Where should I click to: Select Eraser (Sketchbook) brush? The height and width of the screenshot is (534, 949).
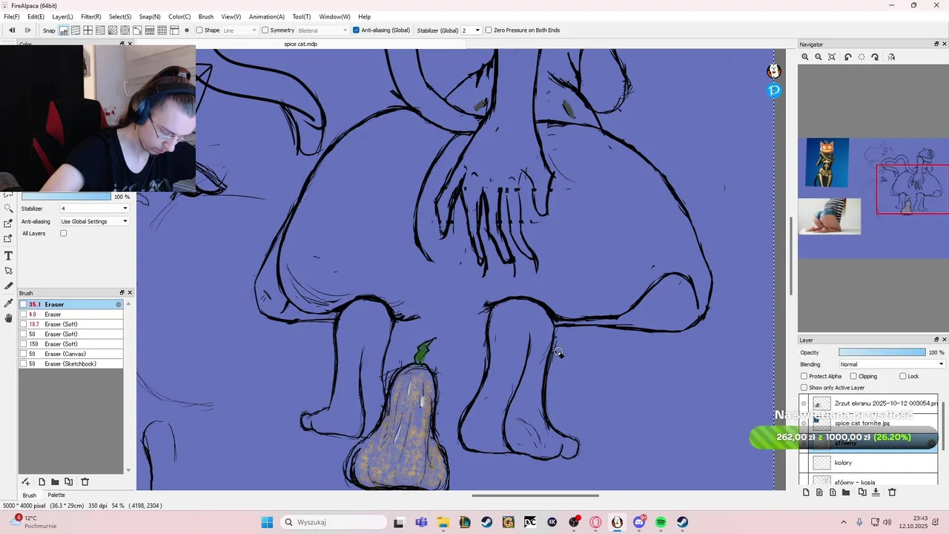point(71,364)
